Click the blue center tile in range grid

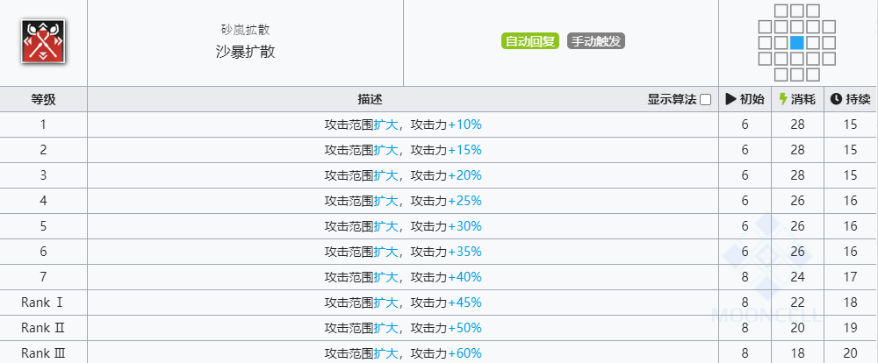797,42
